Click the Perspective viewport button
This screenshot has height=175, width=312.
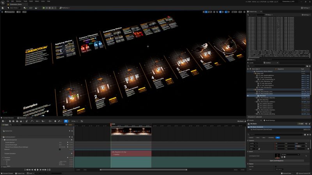coord(10,12)
